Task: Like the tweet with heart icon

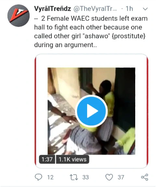Action: [109, 177]
